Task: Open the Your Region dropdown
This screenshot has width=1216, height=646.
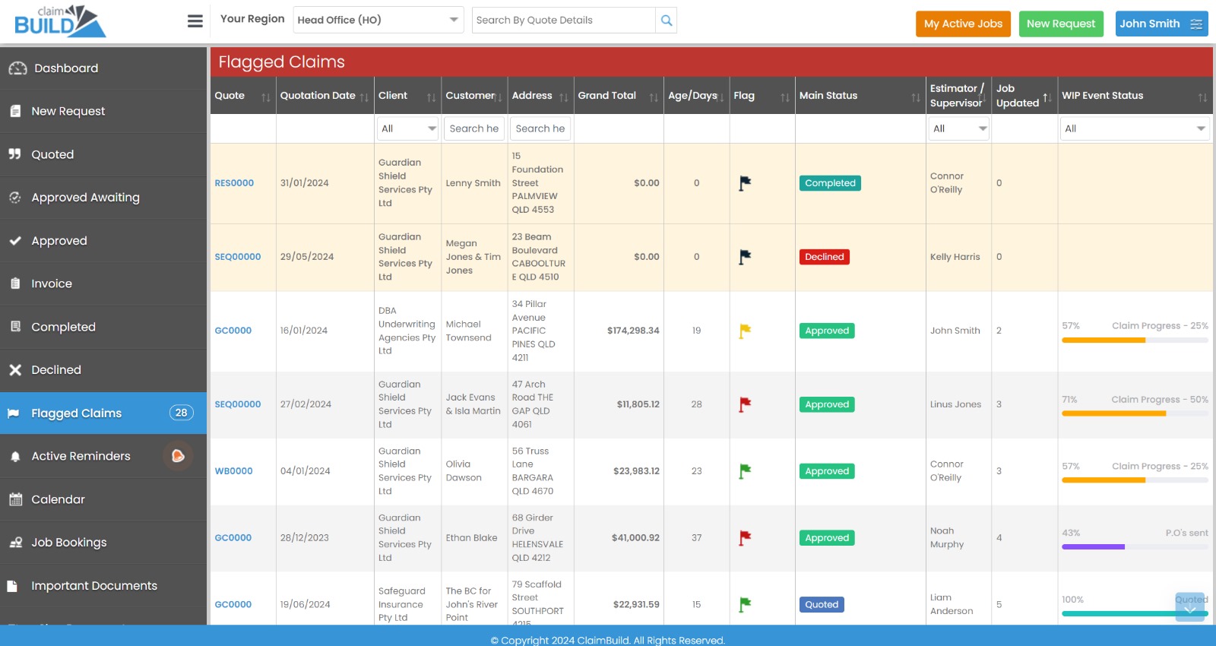Action: pos(378,21)
